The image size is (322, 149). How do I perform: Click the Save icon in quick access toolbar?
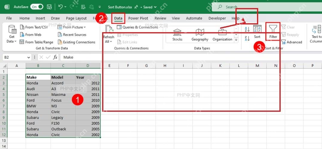[x=49, y=7]
